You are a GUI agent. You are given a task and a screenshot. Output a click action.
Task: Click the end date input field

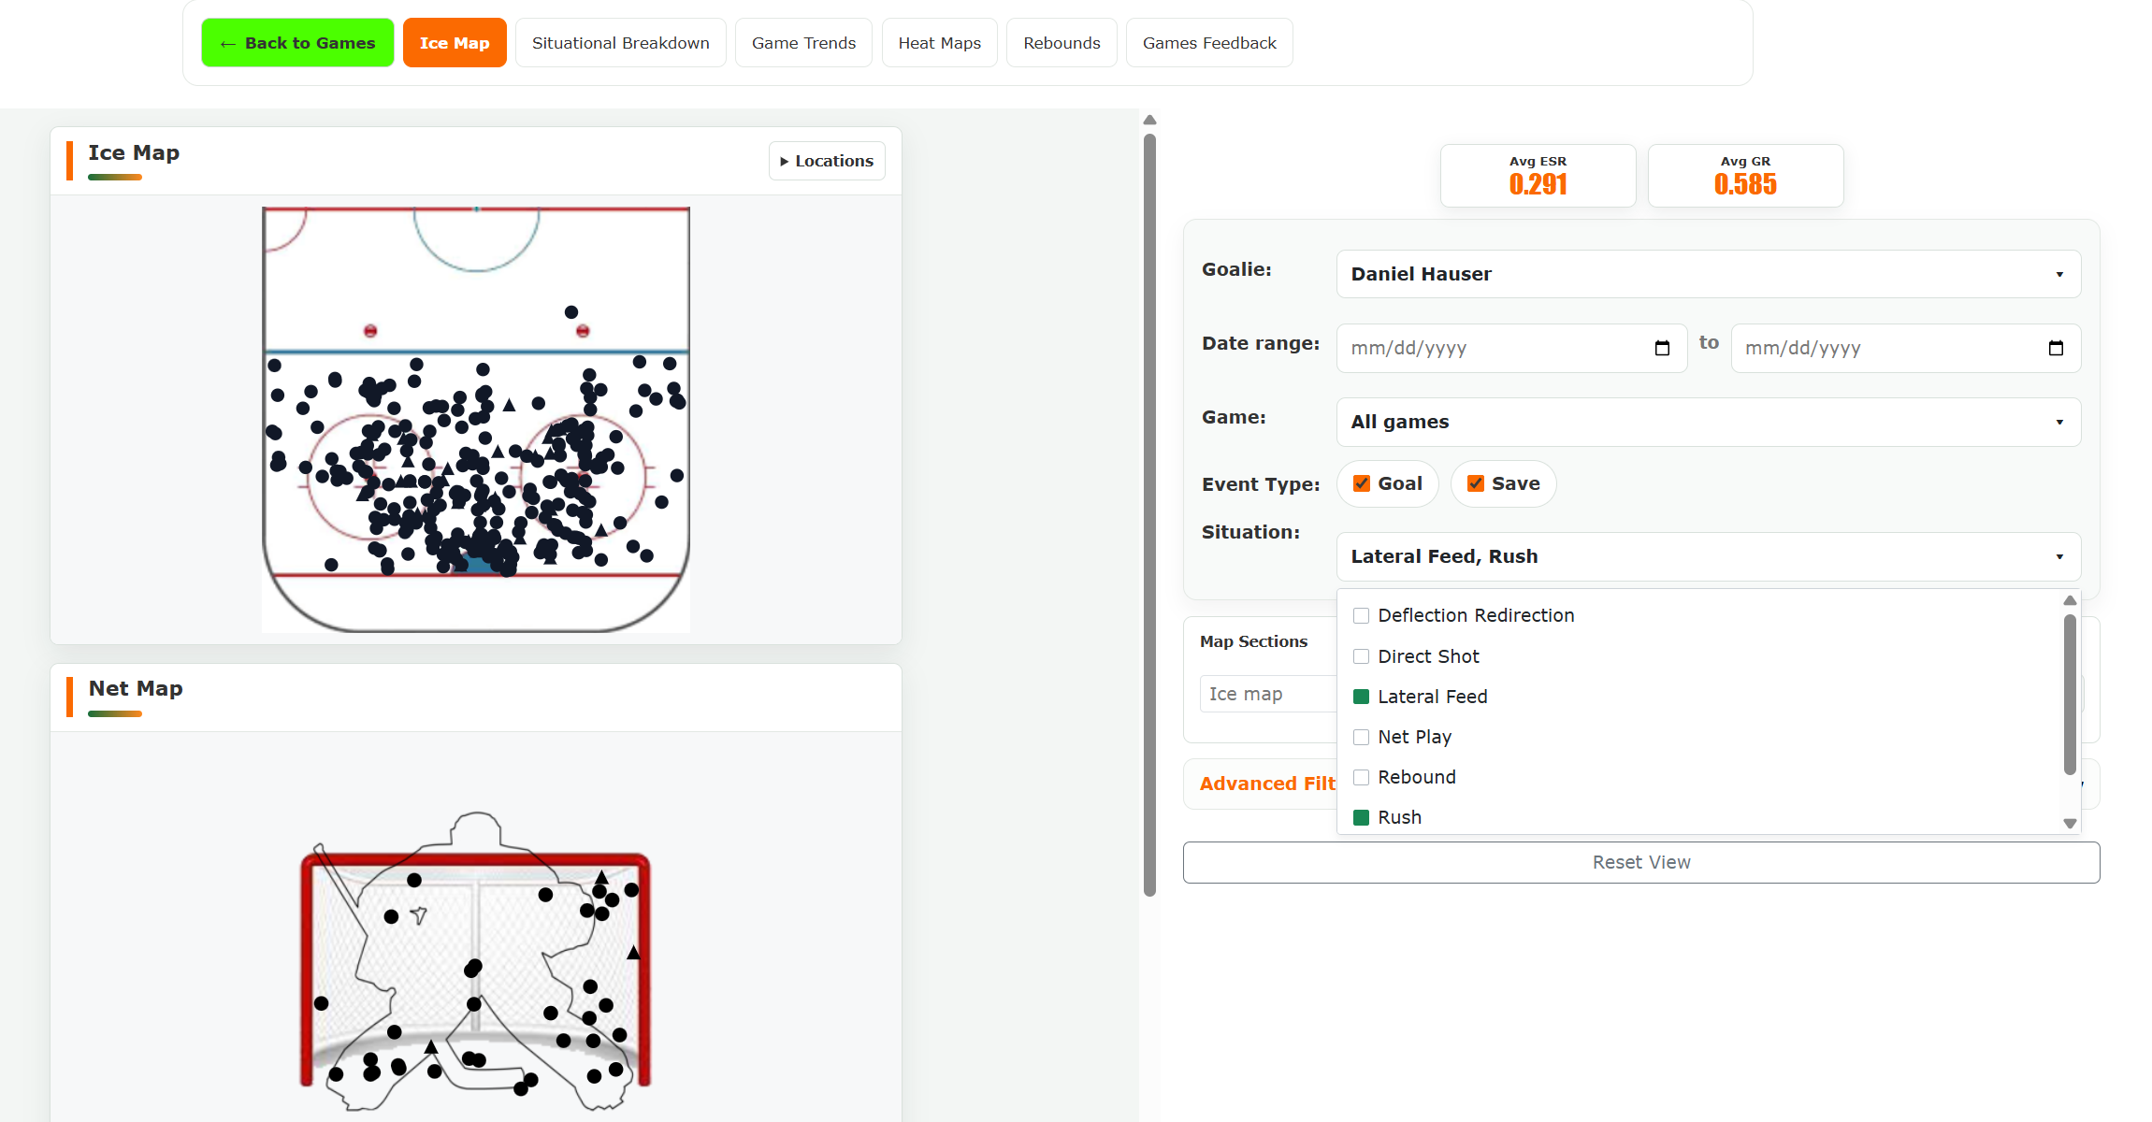tap(1905, 348)
